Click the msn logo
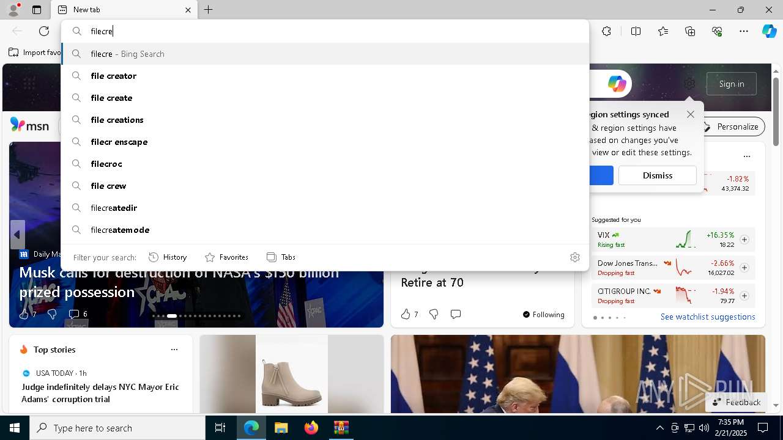The width and height of the screenshot is (783, 440). (29, 126)
